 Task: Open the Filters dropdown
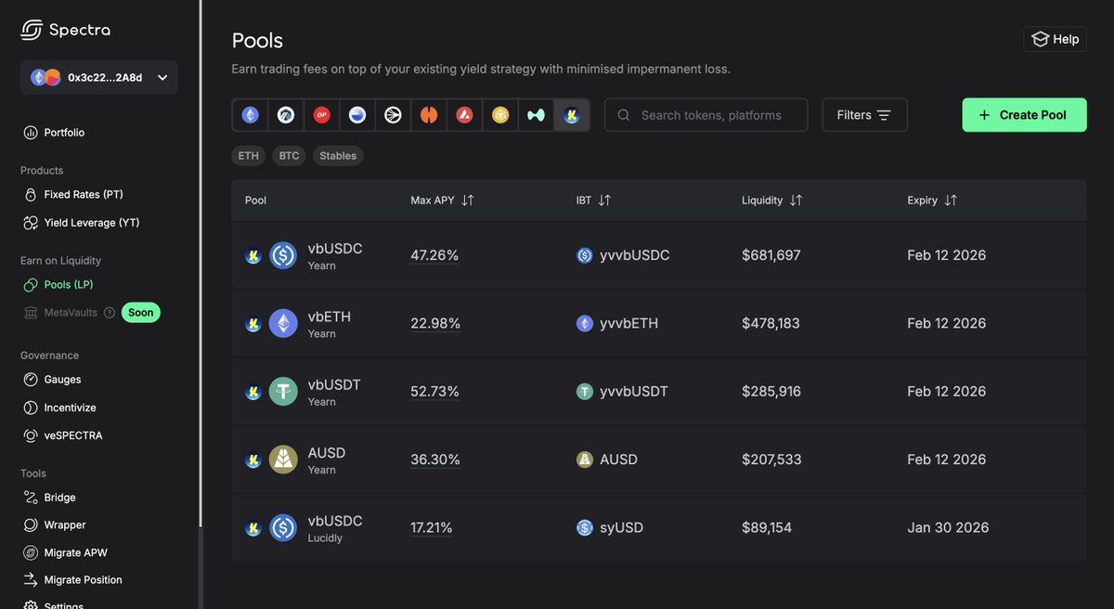coord(864,115)
